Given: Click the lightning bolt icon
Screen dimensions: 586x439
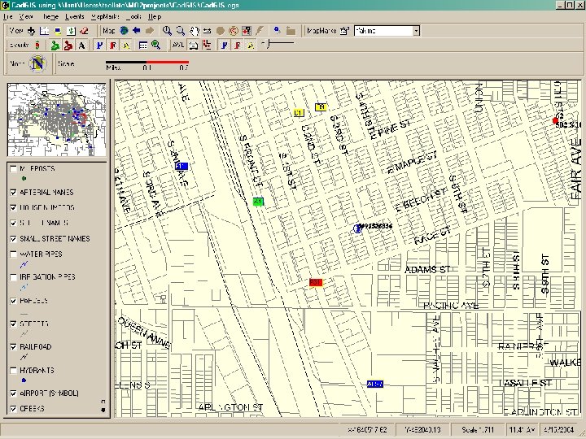Looking at the screenshot, I should [x=260, y=31].
